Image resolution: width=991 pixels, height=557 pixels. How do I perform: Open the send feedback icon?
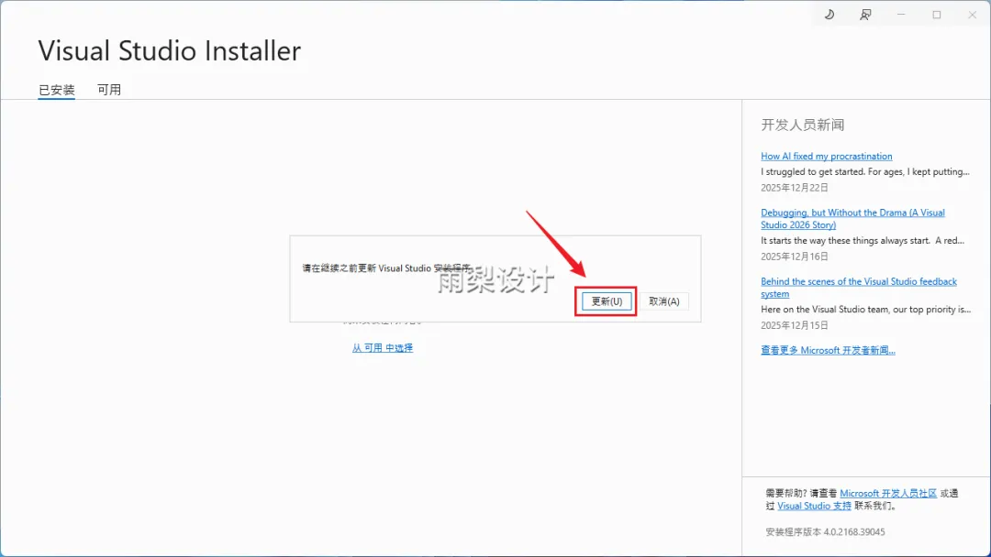point(865,15)
